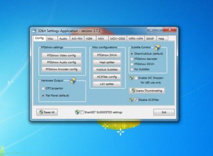The image size is (213, 156).
Task: Open FFDshow Encoder config
Action: [x=61, y=69]
